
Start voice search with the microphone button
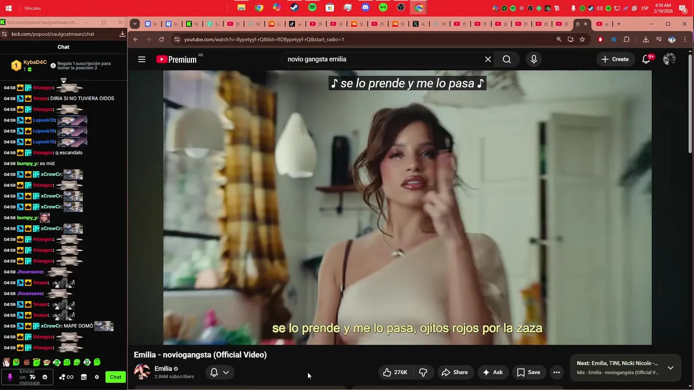pyautogui.click(x=534, y=59)
